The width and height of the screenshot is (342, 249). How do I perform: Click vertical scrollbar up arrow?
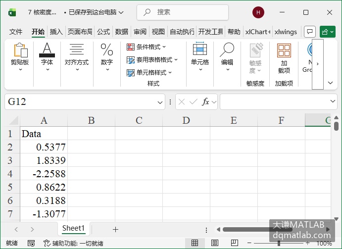(x=337, y=118)
